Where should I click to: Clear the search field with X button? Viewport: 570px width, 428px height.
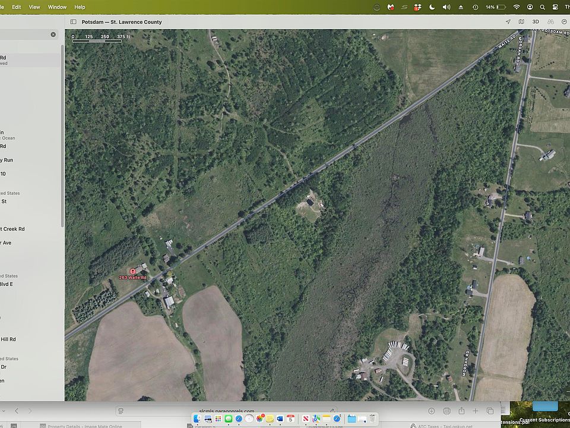point(53,34)
